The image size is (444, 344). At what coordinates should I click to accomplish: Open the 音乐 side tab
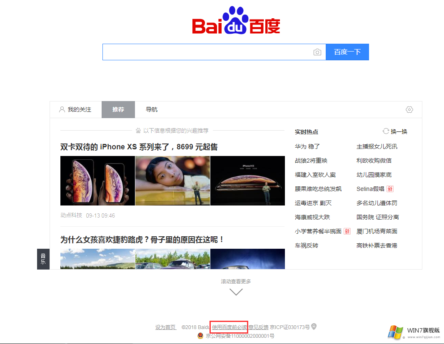point(43,259)
